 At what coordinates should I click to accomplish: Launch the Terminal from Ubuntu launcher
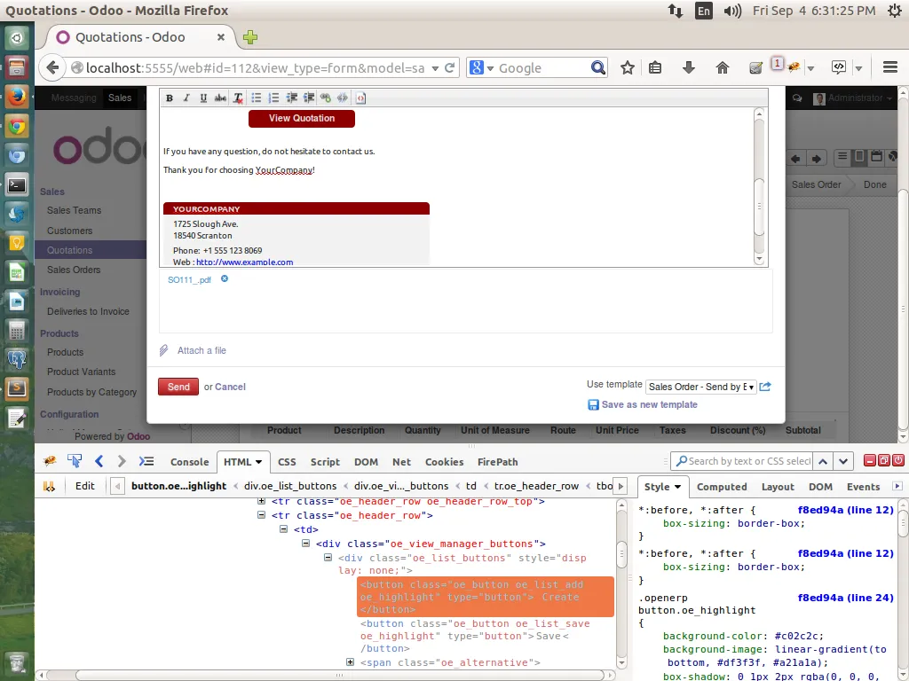coord(17,185)
